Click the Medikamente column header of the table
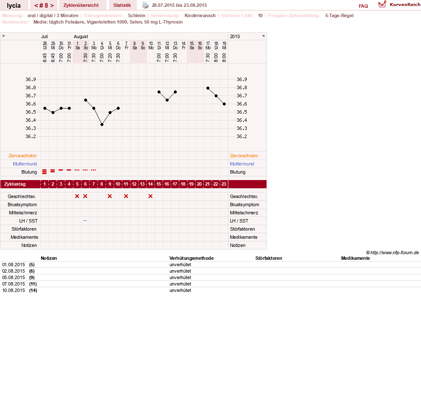421x412 pixels. 355,259
